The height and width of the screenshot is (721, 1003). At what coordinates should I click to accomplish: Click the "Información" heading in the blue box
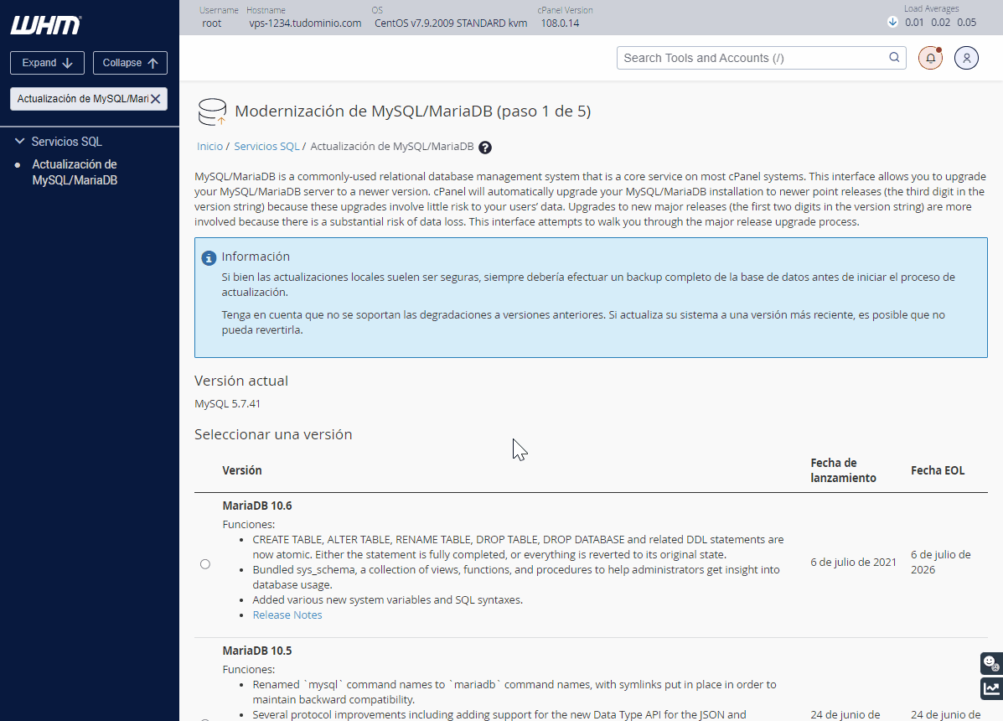pyautogui.click(x=256, y=257)
